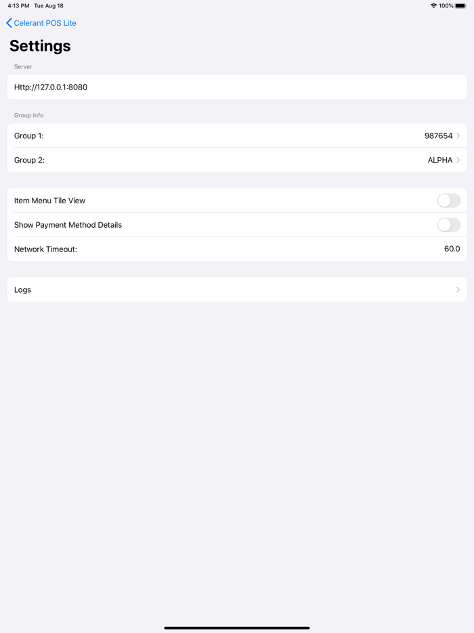Open the Settings page heading

coord(39,46)
